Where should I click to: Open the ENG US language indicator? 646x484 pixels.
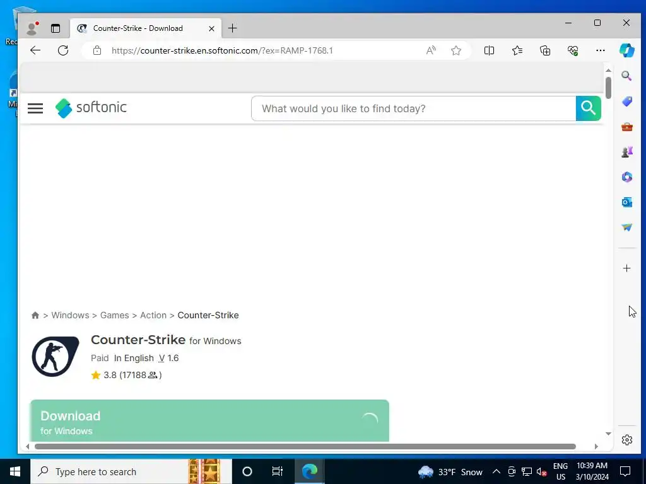560,471
